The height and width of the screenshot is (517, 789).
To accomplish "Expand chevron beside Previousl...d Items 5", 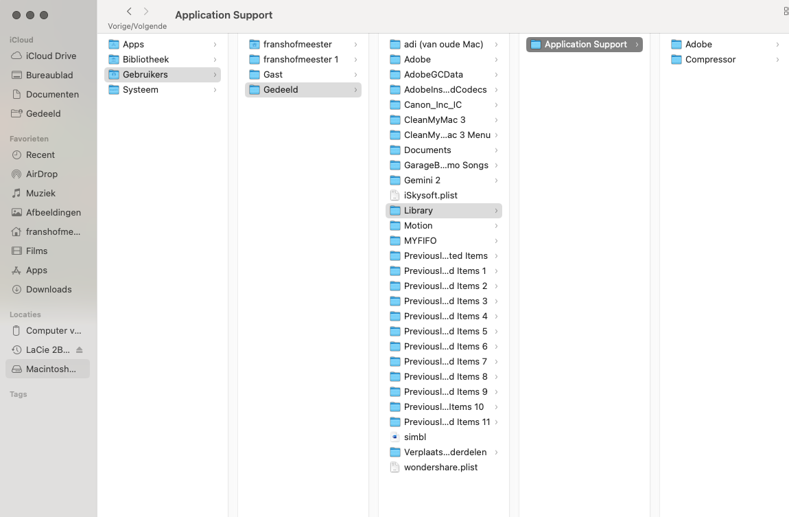I will 496,331.
